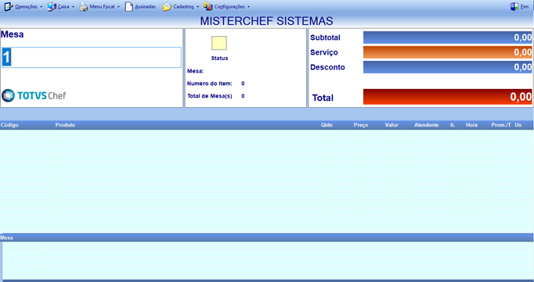The width and height of the screenshot is (534, 282).
Task: Click the Valor column header
Action: pos(391,125)
